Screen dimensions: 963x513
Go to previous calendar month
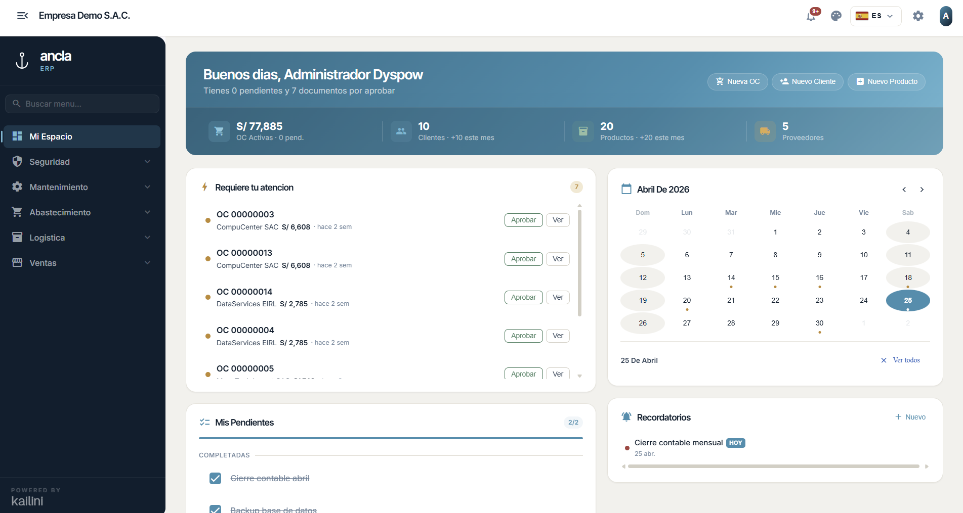coord(904,190)
